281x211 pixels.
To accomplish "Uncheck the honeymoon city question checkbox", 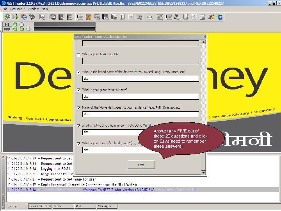I will [x=78, y=126].
